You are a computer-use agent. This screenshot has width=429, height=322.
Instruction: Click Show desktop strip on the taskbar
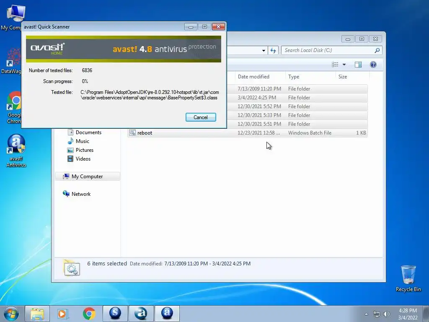click(x=426, y=314)
